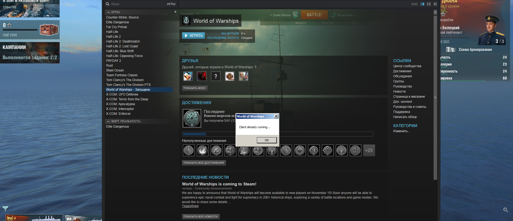Click the search magnifier icon

tap(107, 4)
